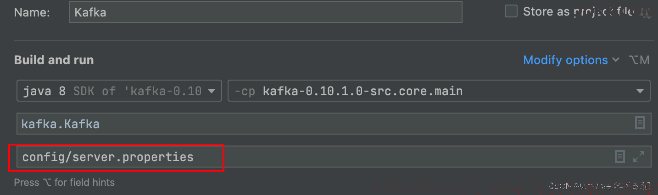Click the 'Name:' label
This screenshot has width=658, height=195.
pyautogui.click(x=33, y=12)
